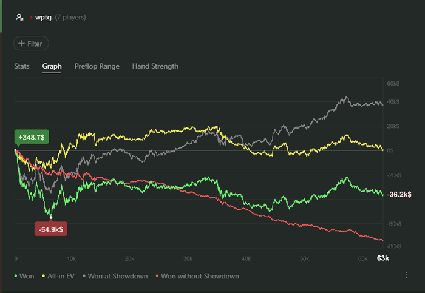
Task: Toggle the Won at Showdown series
Action: point(115,276)
